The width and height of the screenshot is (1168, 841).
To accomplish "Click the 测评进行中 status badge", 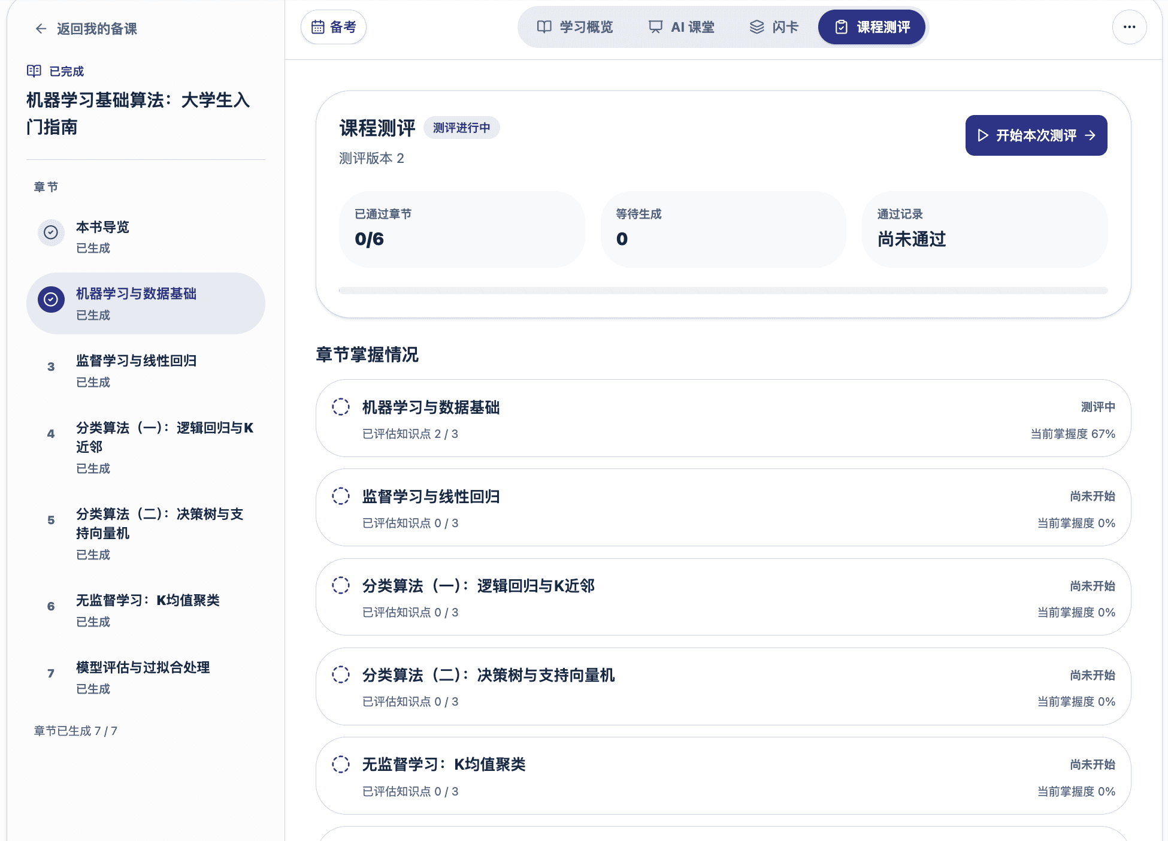I will coord(462,128).
